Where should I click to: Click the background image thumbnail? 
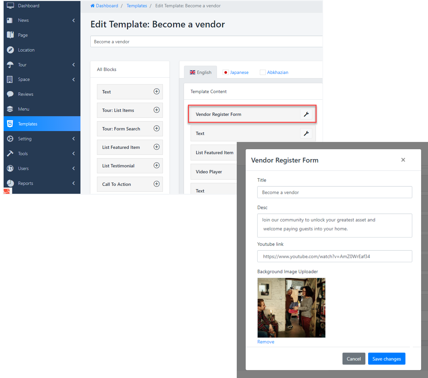coord(291,307)
